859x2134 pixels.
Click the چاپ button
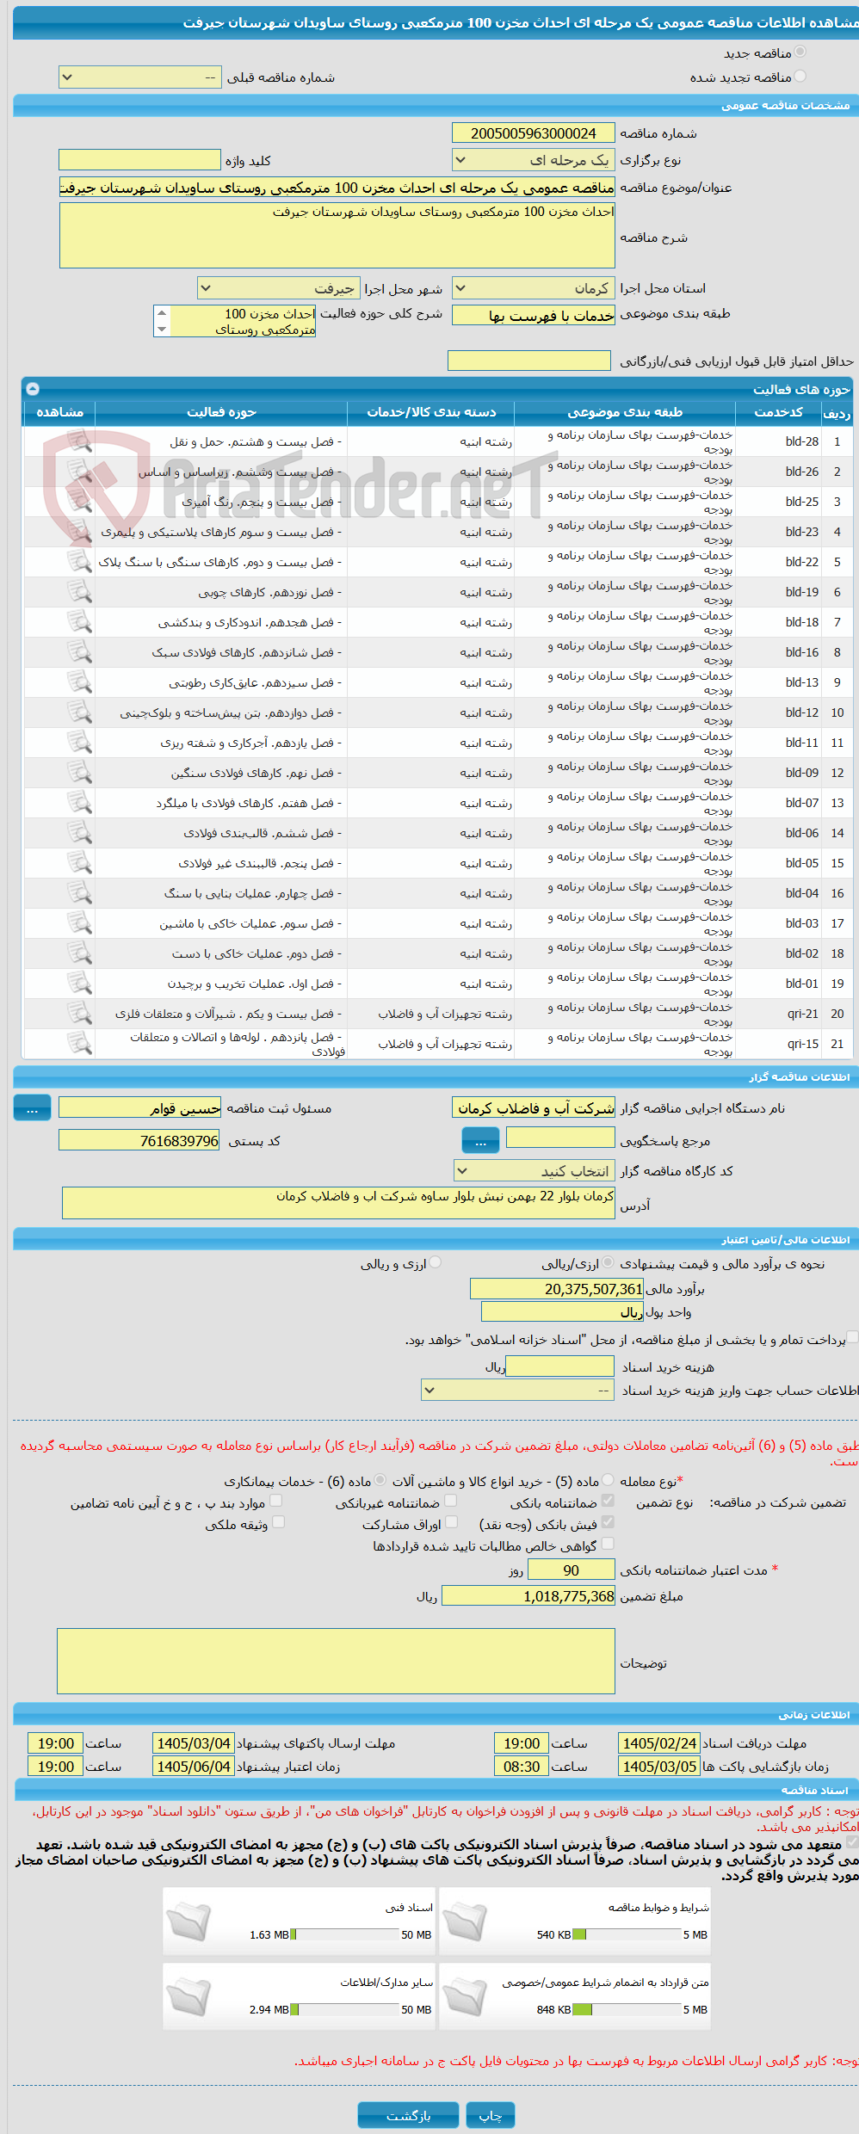pyautogui.click(x=491, y=2115)
